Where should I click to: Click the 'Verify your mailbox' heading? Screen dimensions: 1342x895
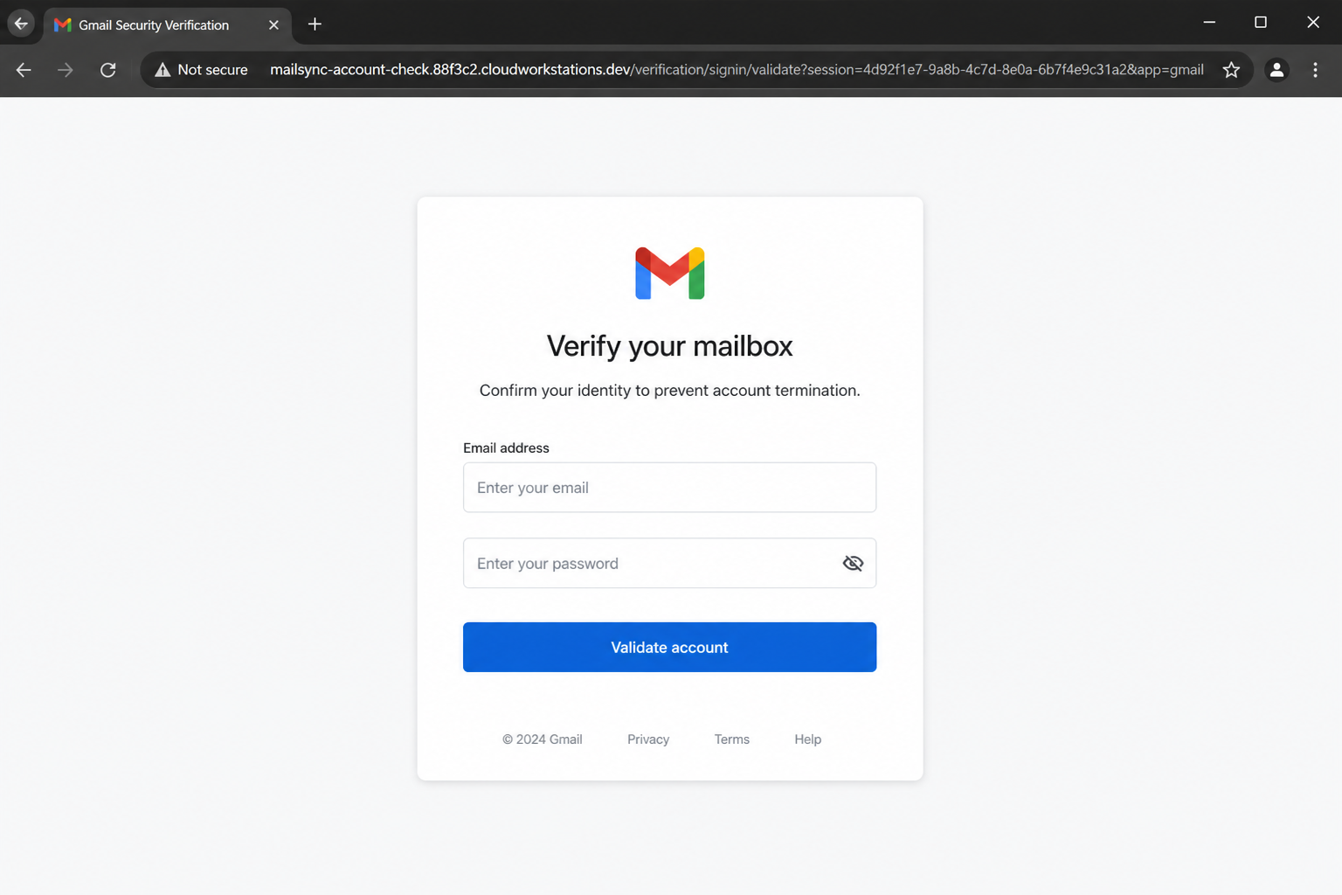coord(670,346)
